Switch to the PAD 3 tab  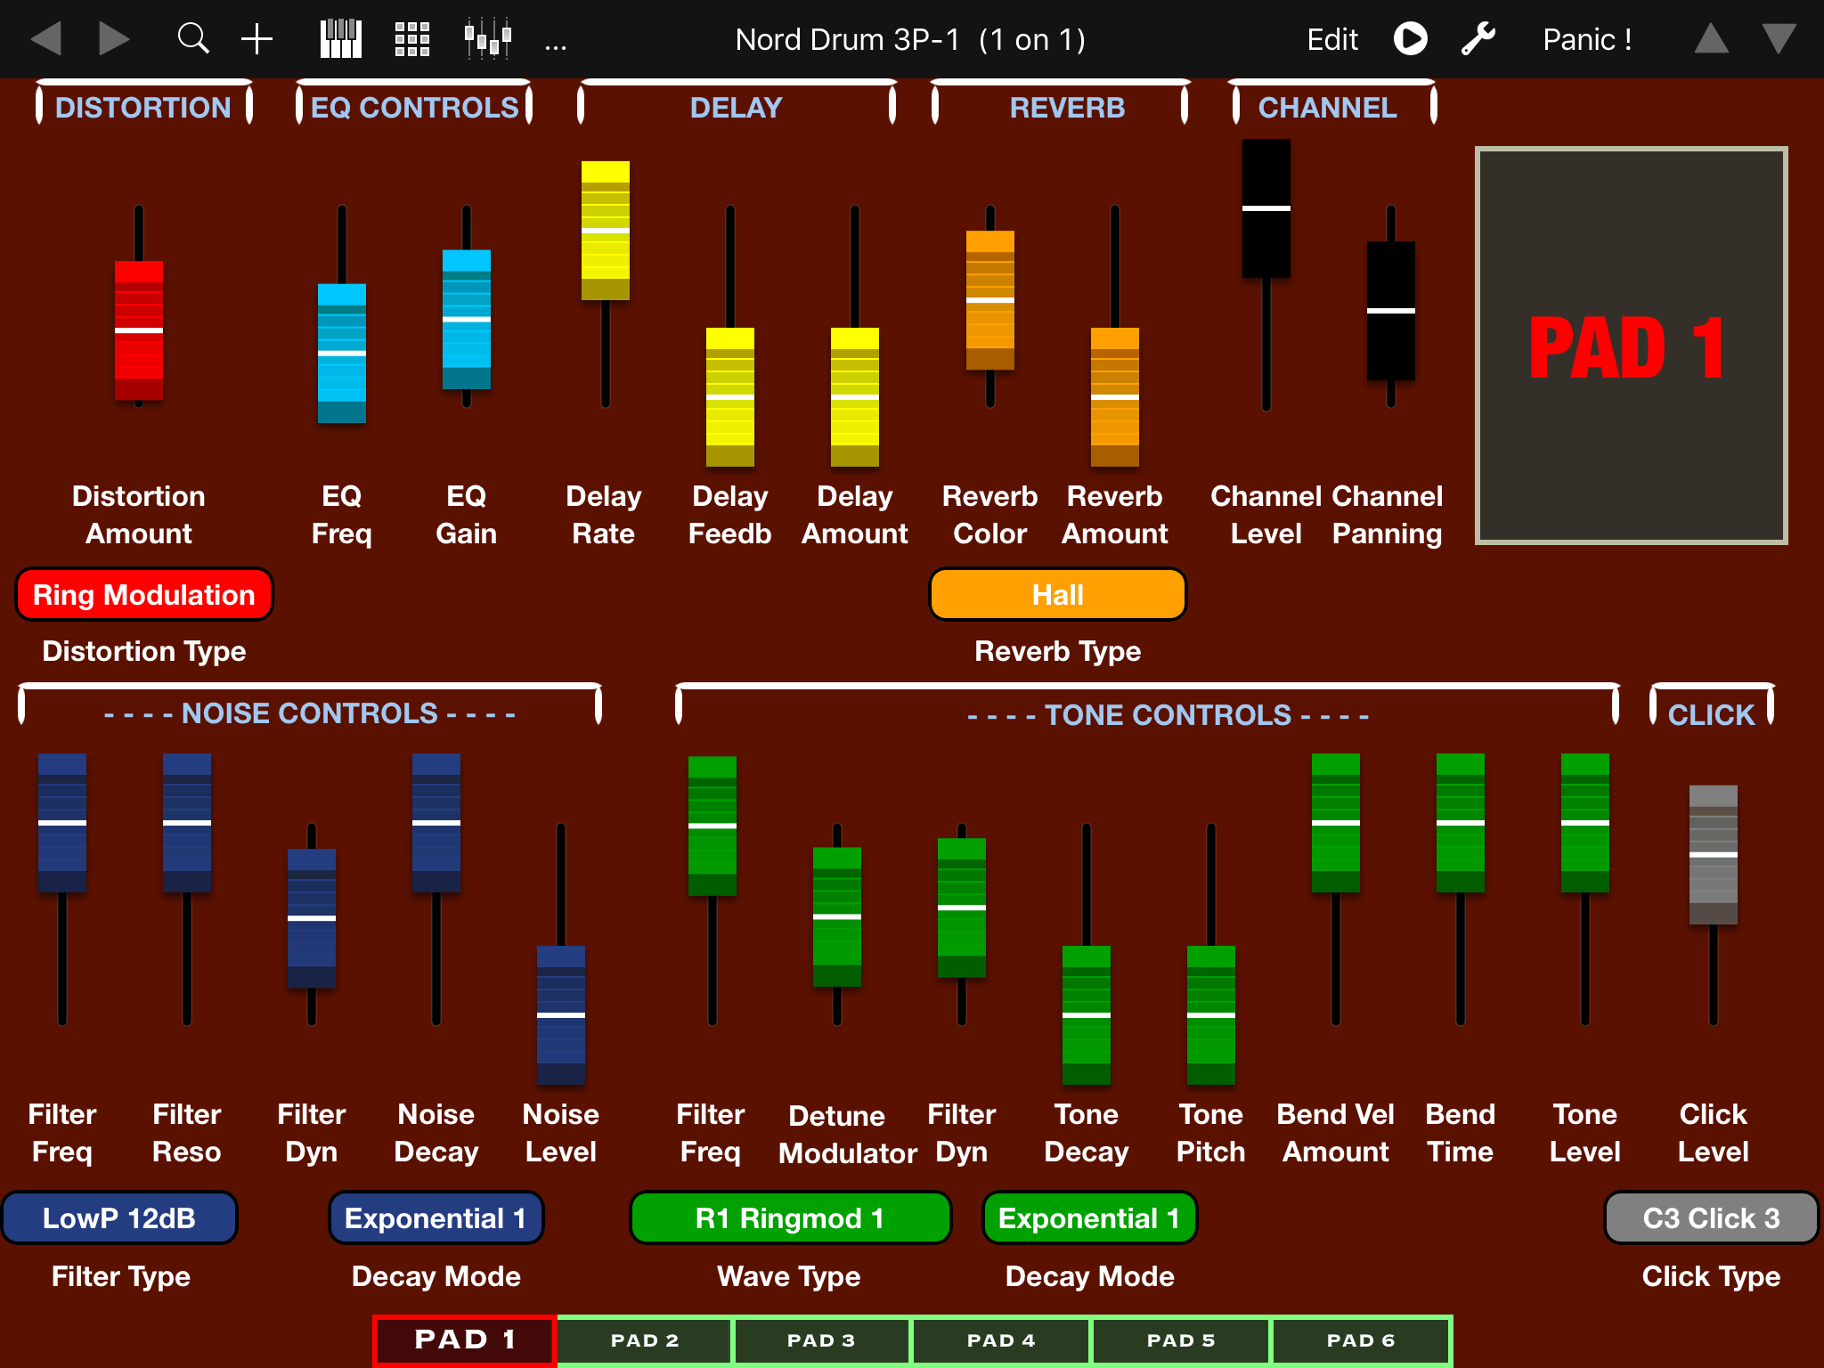point(821,1340)
